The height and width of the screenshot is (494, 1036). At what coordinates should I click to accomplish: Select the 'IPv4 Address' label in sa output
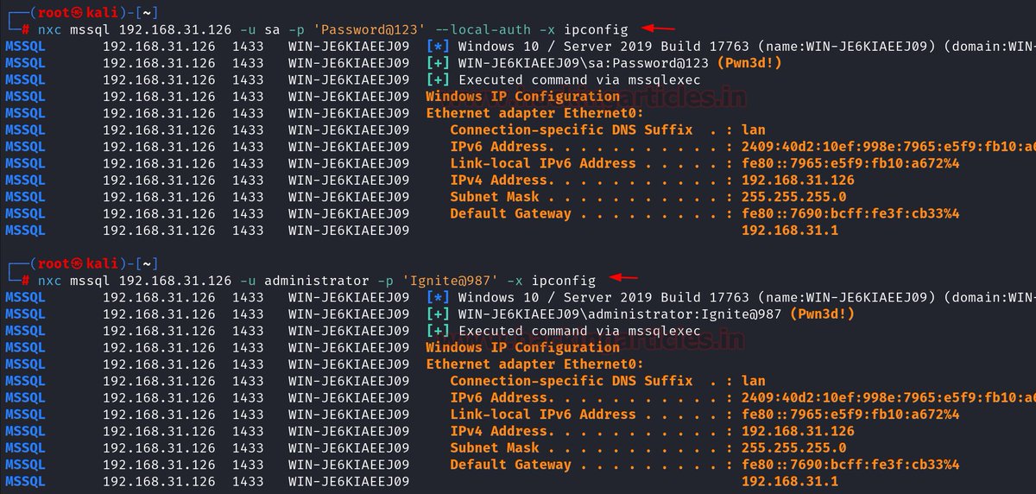coord(498,180)
